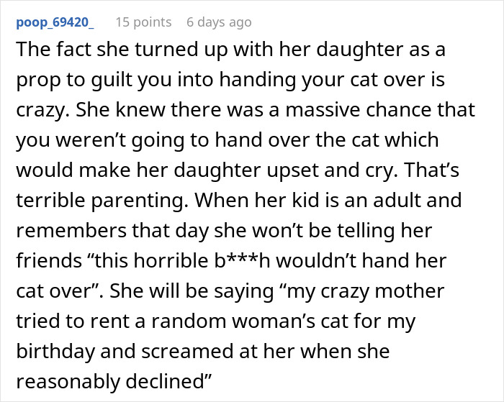Screen dimensions: 504x402
Task: Click the '15 points' score label
Action: 143,22
